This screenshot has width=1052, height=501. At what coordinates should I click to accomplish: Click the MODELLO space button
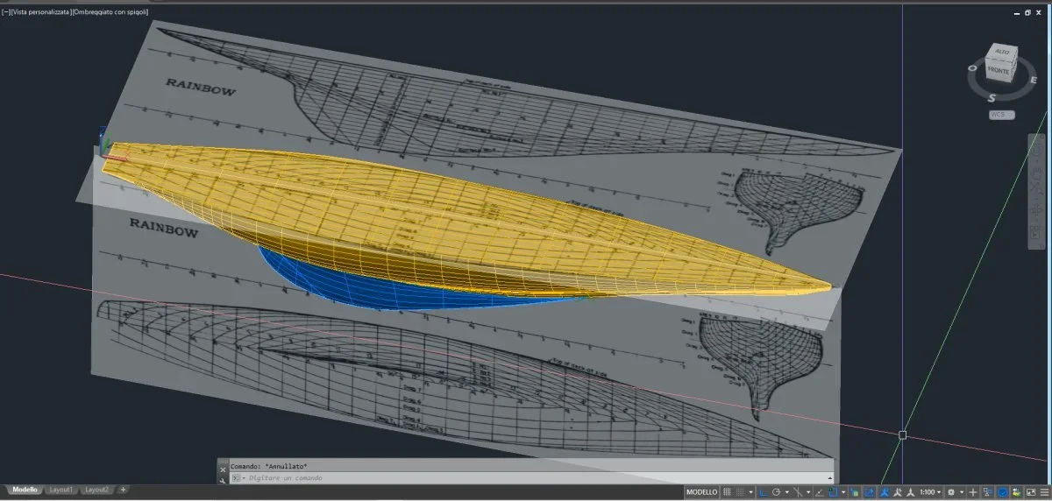coord(701,492)
